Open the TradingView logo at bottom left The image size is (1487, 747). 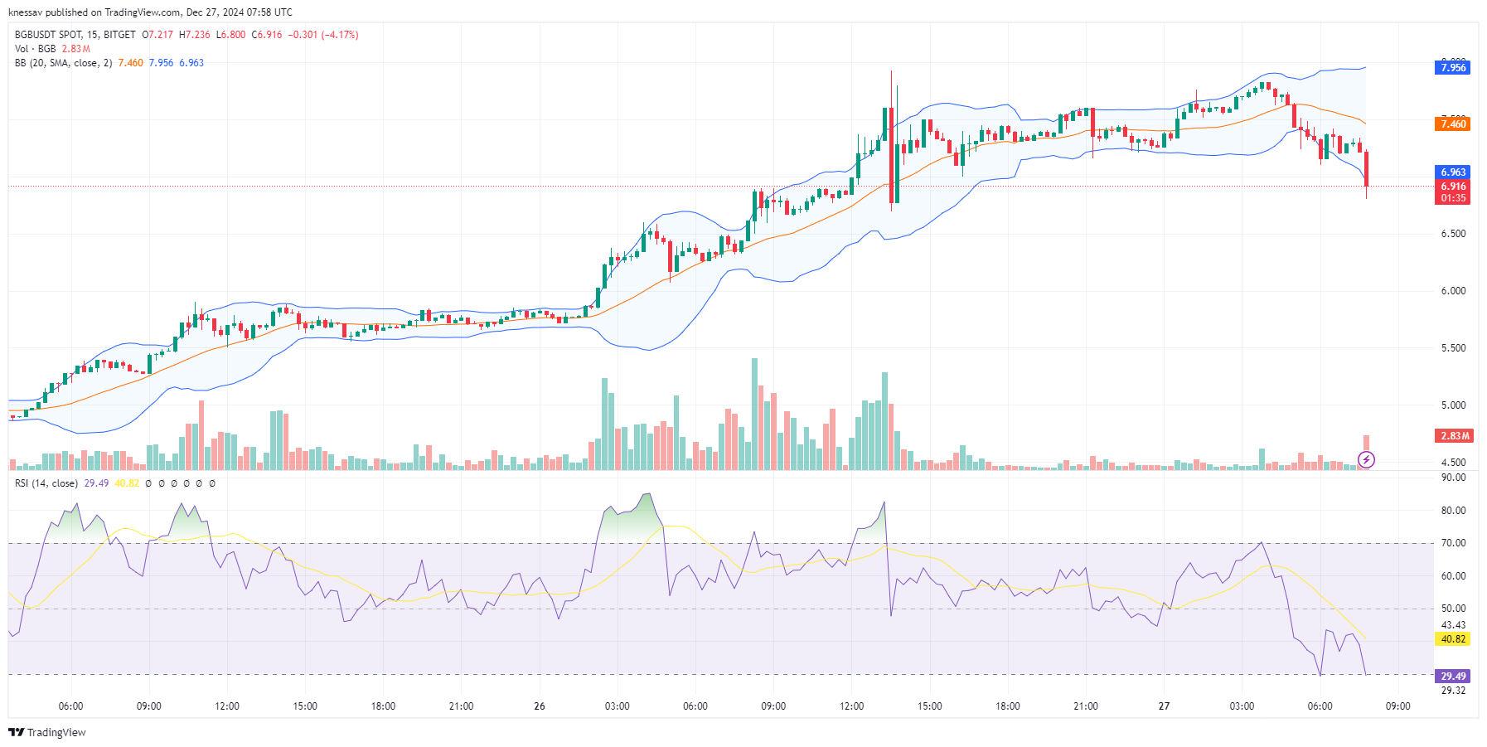[47, 732]
